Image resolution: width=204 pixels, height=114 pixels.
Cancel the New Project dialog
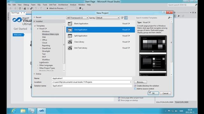[165, 93]
